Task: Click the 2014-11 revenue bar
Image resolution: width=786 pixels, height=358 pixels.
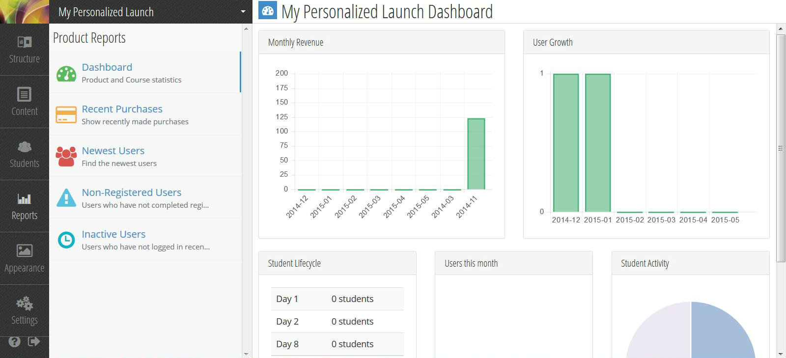Action: click(x=476, y=154)
